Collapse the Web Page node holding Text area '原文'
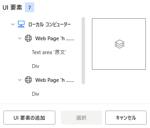Viewport: 150px width, 128px height. 20,38
